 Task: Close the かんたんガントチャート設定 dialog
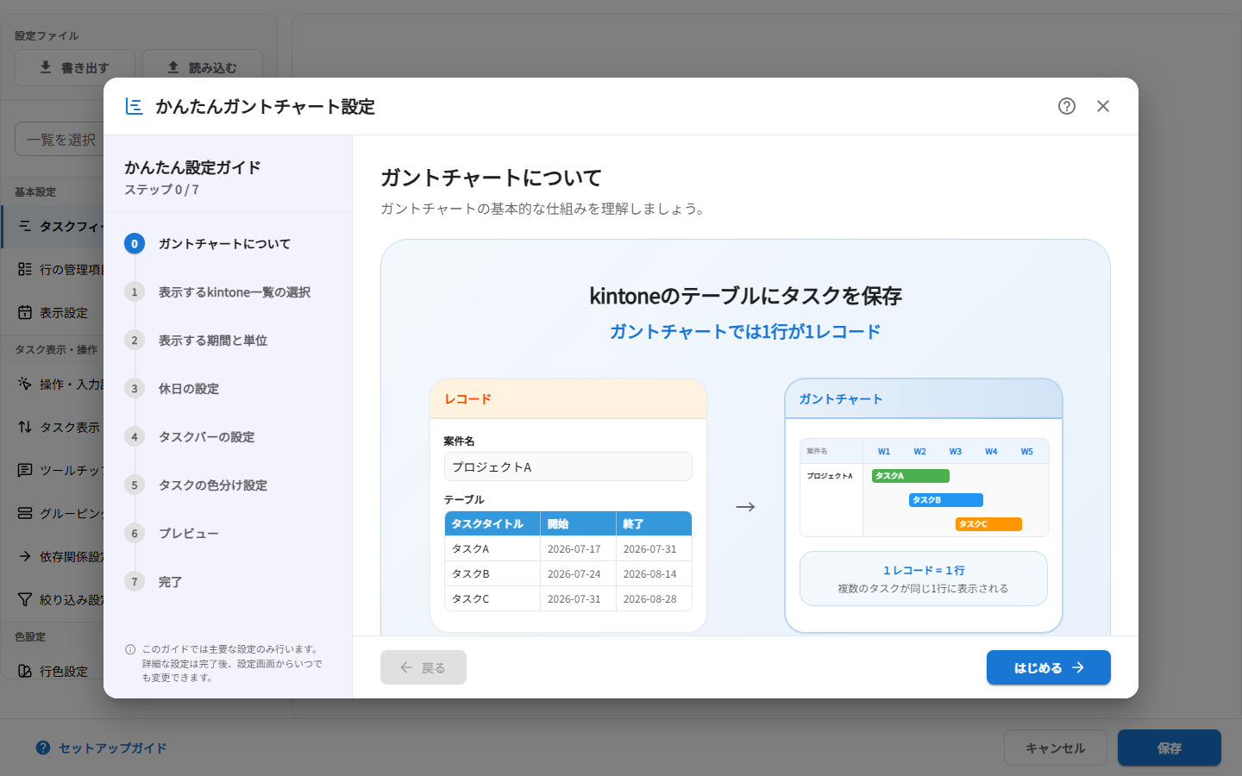1103,106
